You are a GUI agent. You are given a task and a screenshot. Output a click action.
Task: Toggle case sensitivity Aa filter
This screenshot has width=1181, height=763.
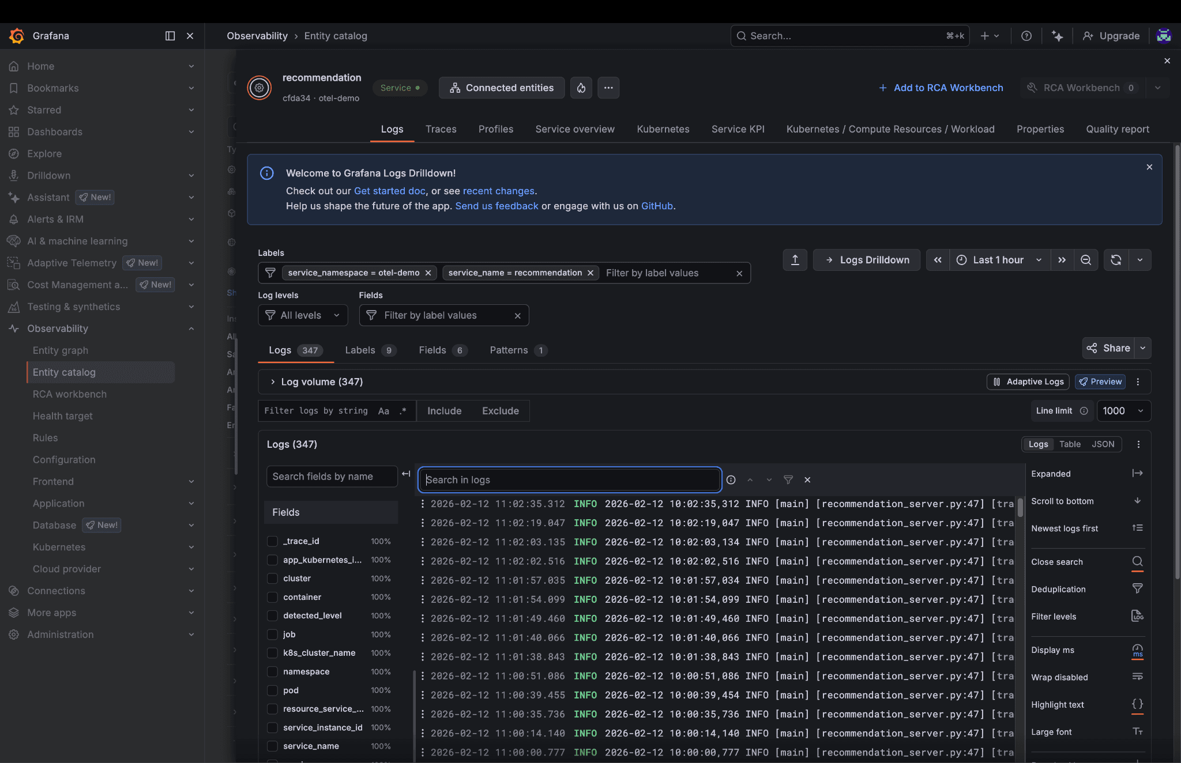[x=383, y=411]
